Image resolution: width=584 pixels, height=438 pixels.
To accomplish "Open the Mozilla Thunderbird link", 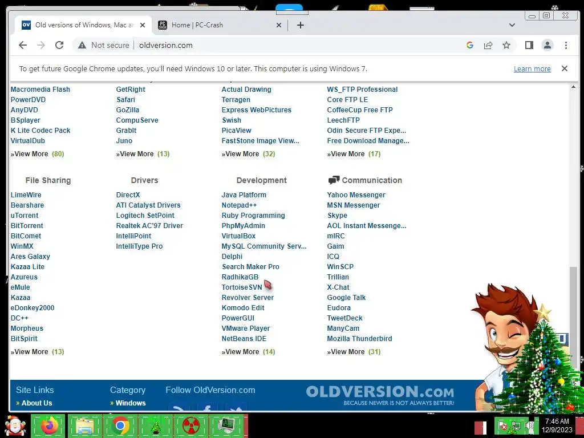I will click(x=359, y=339).
